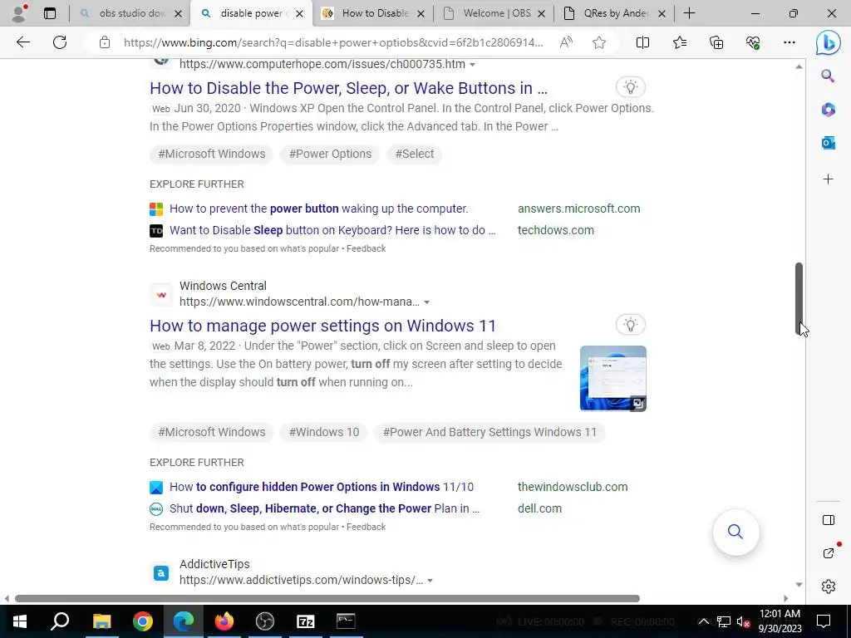The width and height of the screenshot is (851, 638).
Task: Open File Explorer from the taskbar
Action: click(101, 621)
